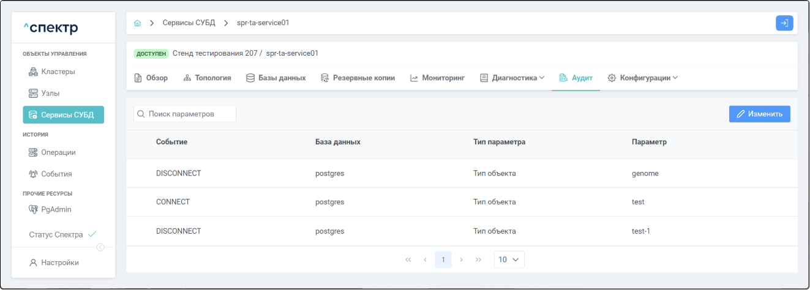Expand the Конфигурации dropdown tab

(x=643, y=78)
